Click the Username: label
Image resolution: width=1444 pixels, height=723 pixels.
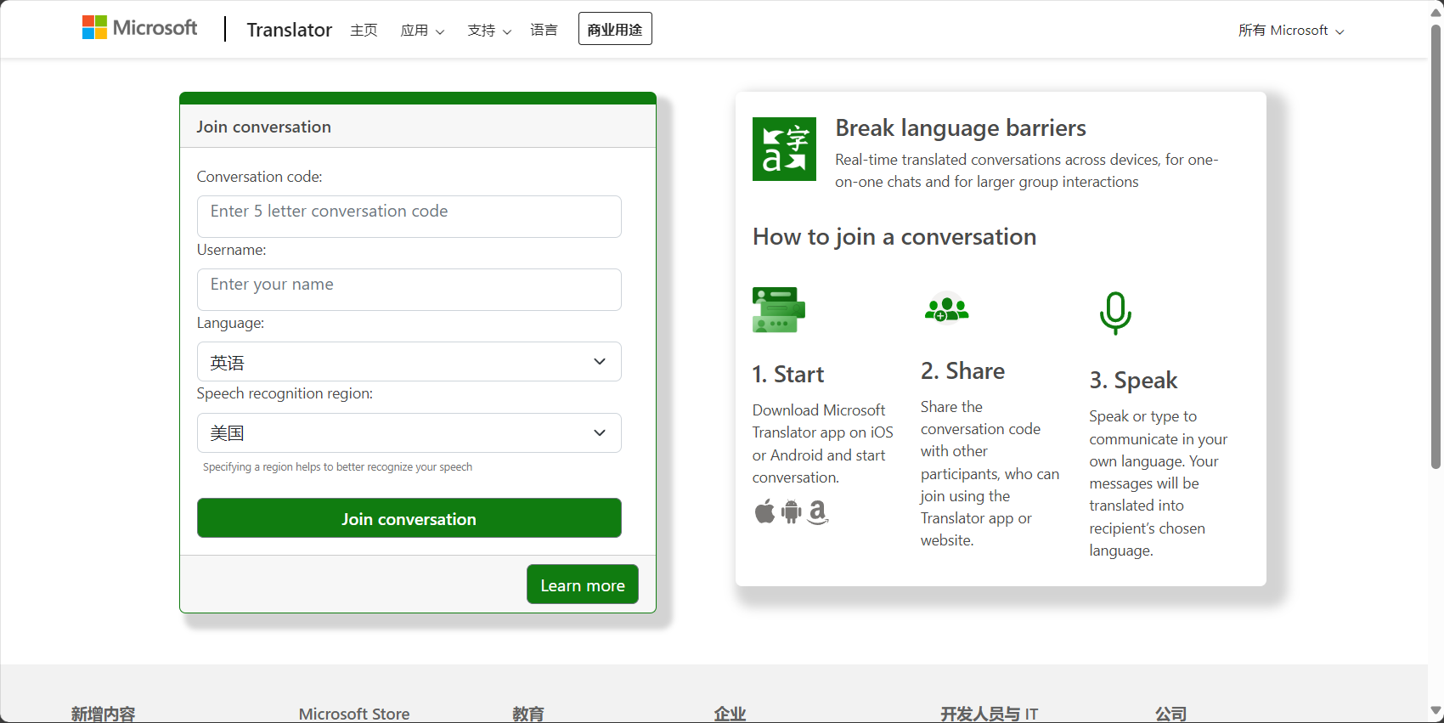[x=232, y=250]
